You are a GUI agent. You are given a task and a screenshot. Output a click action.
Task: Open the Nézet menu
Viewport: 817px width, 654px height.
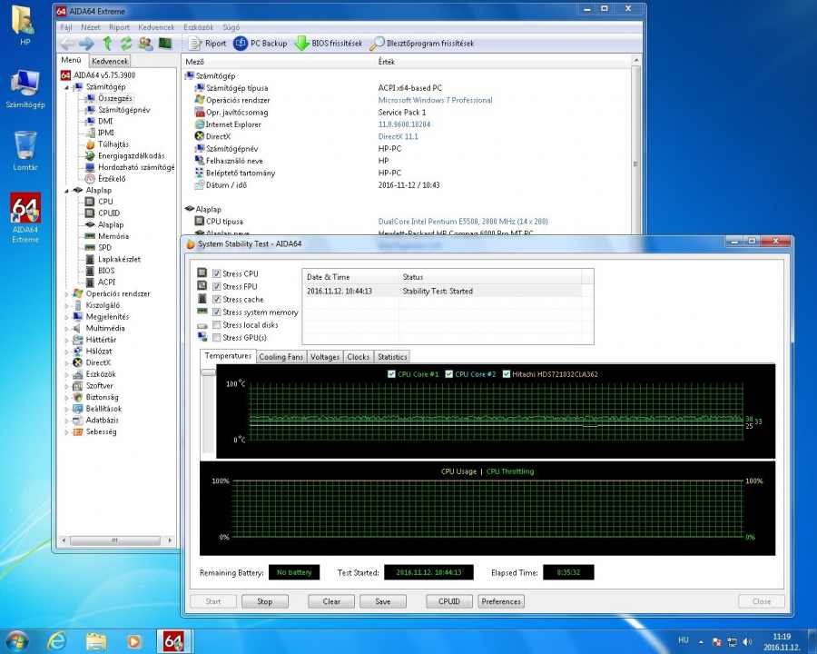click(x=91, y=27)
